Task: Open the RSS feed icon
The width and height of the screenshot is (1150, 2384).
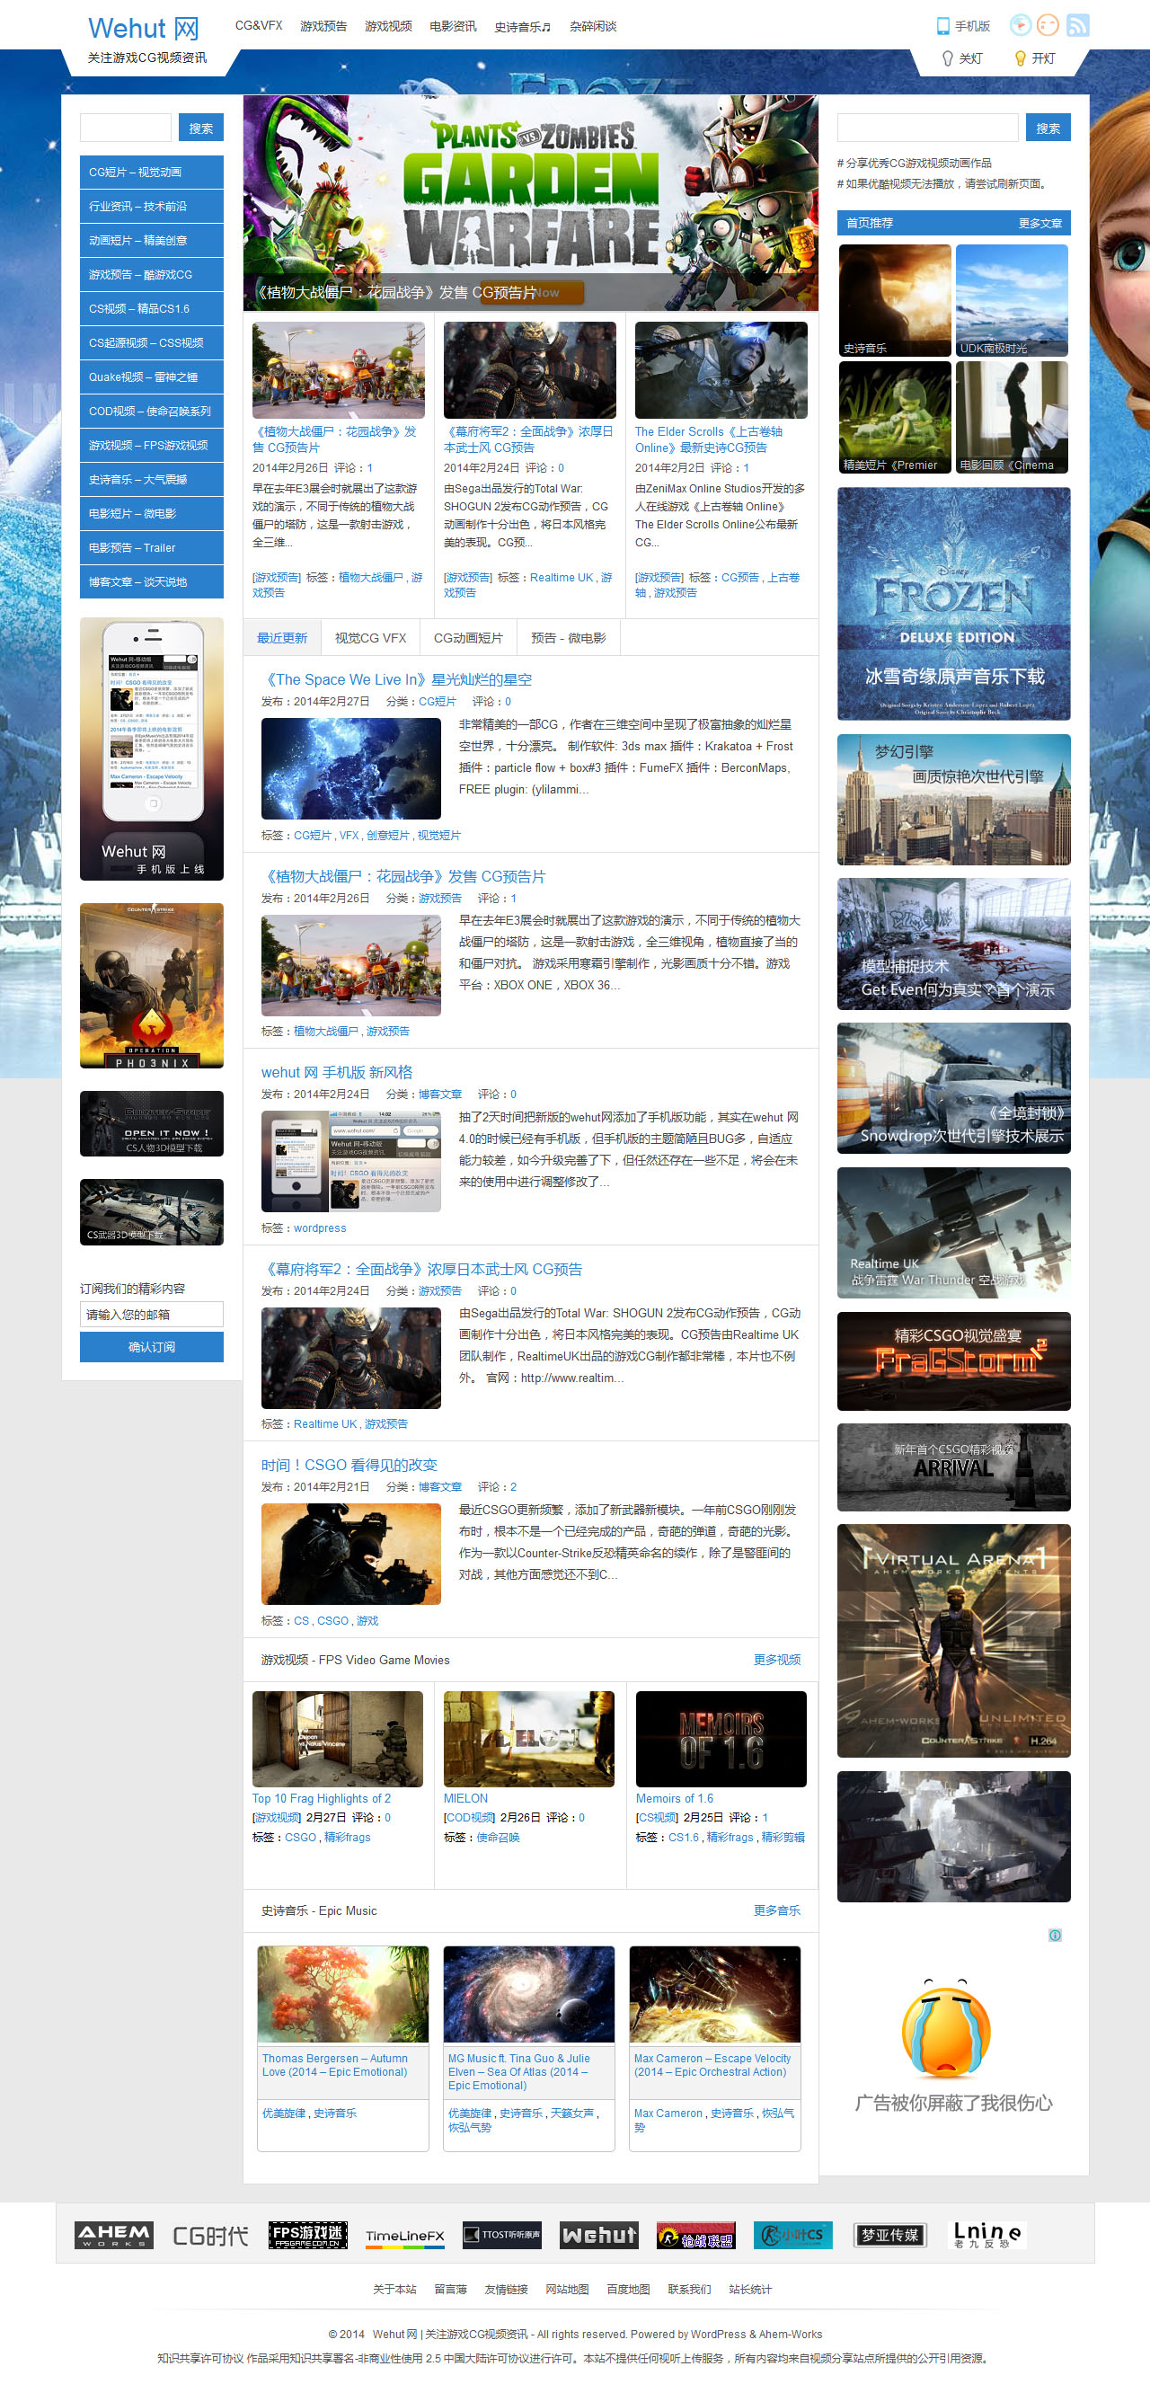Action: pyautogui.click(x=1078, y=25)
